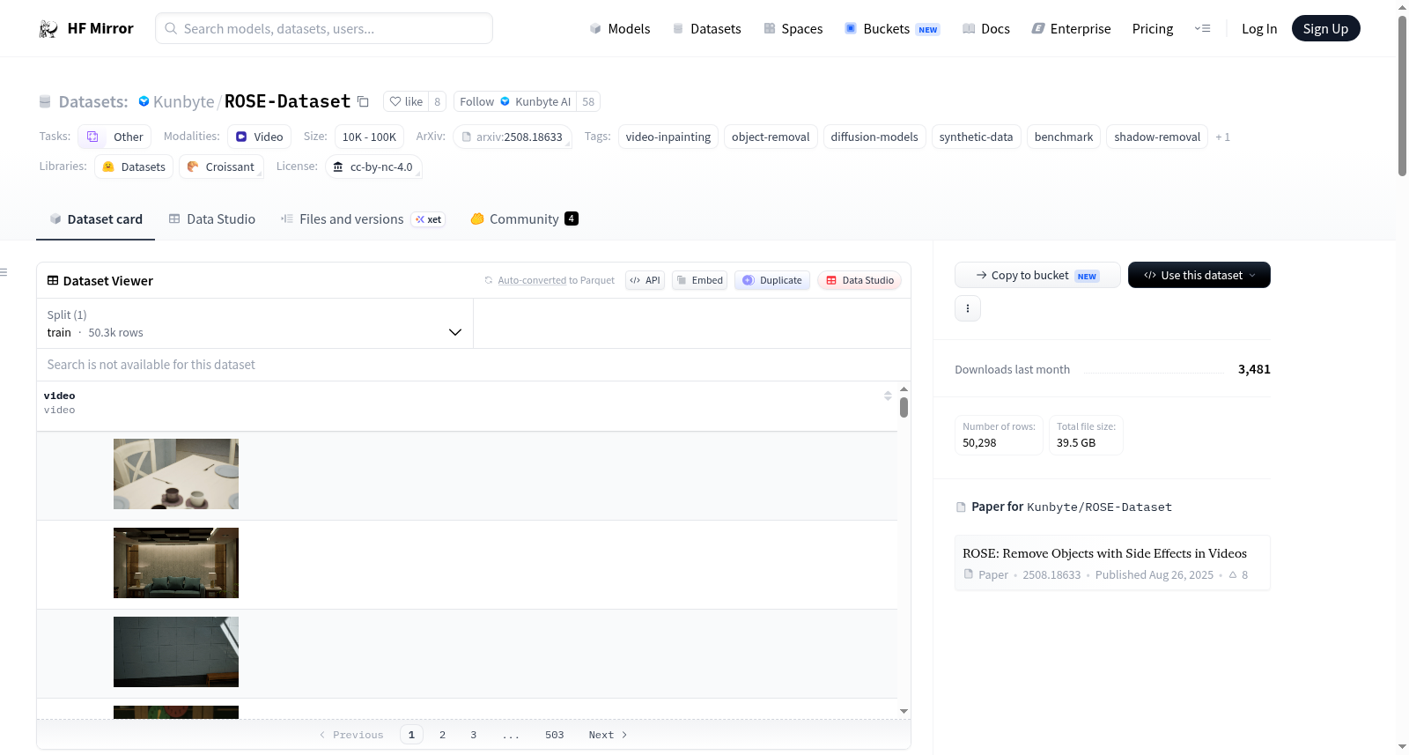Click the HF Mirror logo icon
Screen dimensions: 1409x755
[48, 29]
